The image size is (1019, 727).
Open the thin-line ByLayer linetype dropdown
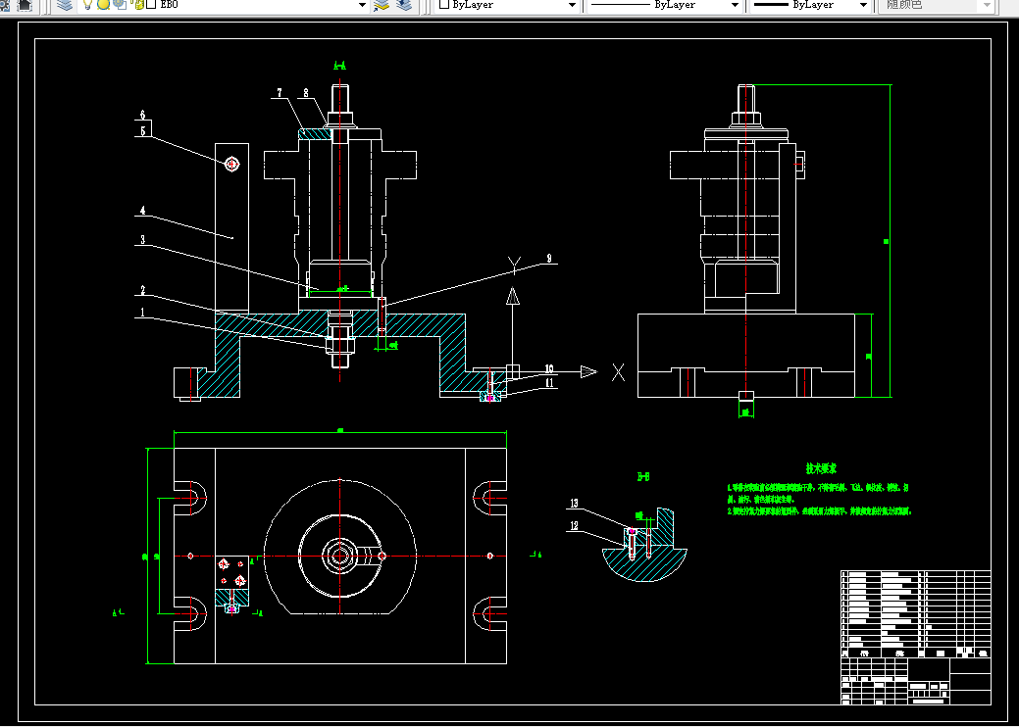pyautogui.click(x=735, y=5)
